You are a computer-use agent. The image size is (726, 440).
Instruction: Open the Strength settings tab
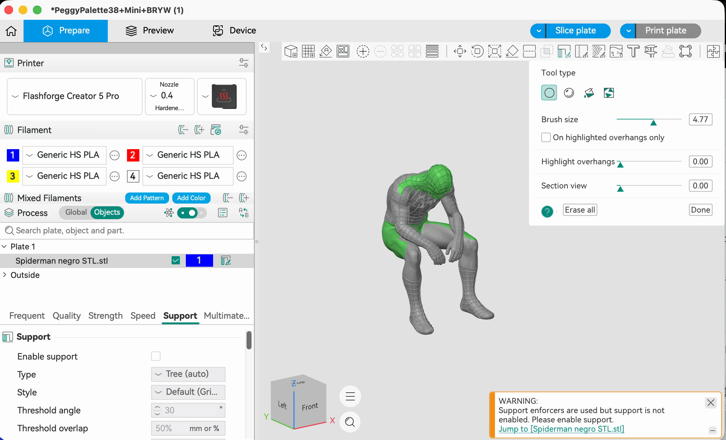click(105, 316)
